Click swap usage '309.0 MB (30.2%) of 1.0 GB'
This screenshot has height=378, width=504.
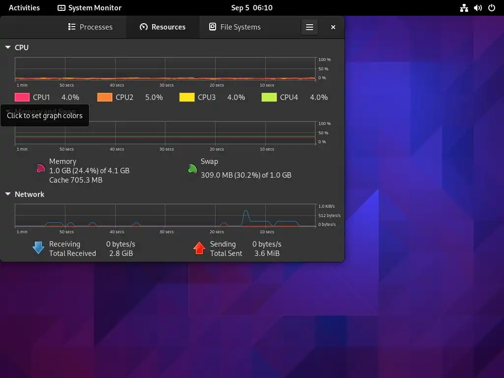click(x=246, y=175)
